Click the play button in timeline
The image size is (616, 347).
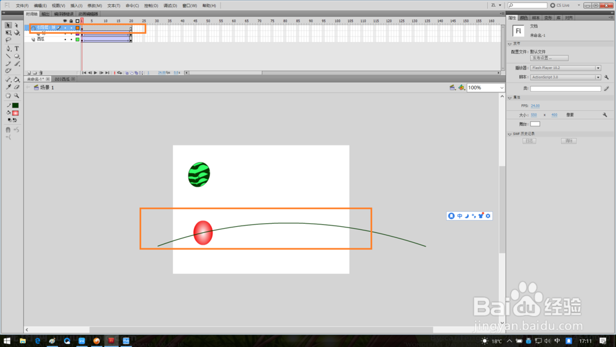point(95,73)
